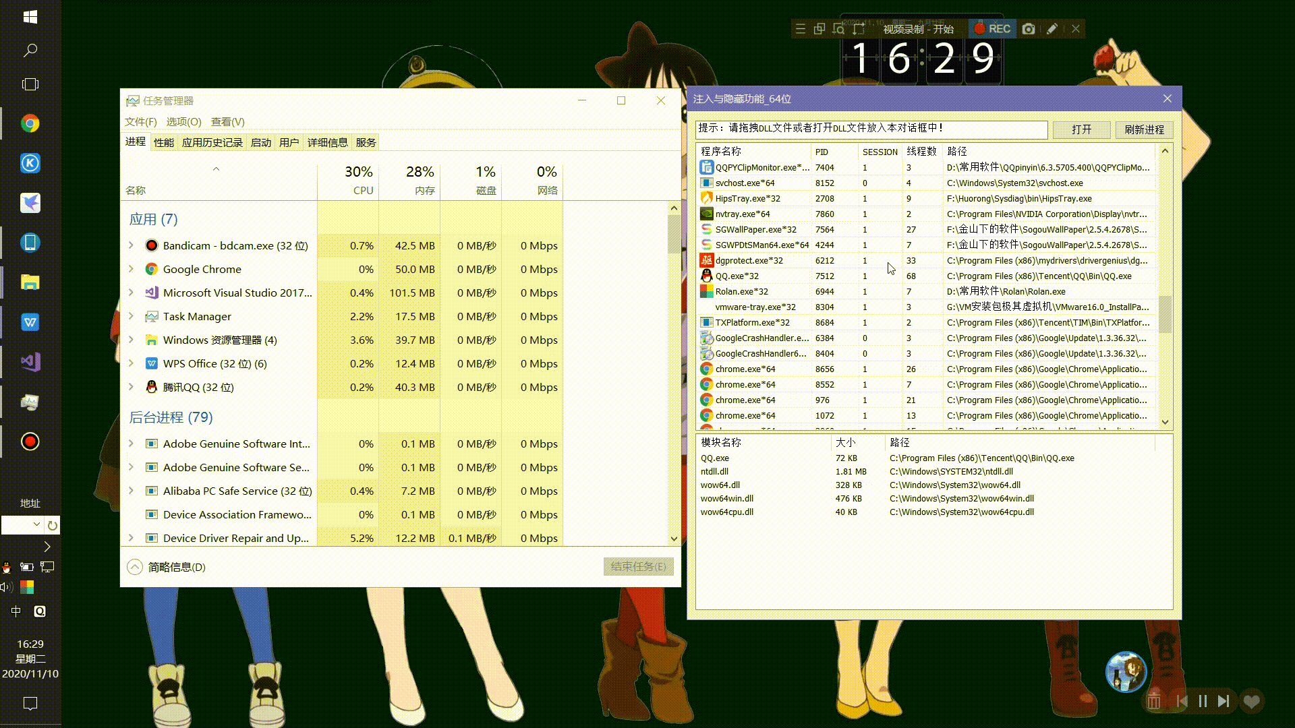Screen dimensions: 1295x728
Task: Open Google Chrome from the taskbar
Action: click(x=30, y=123)
